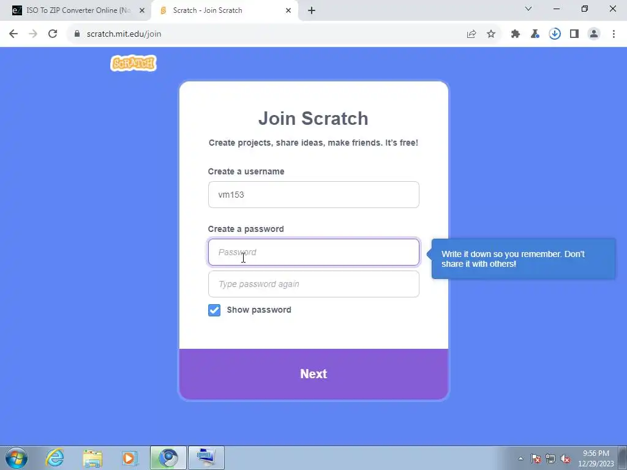Reload the Scratch join page
Screen dimensions: 627x470
pos(53,34)
